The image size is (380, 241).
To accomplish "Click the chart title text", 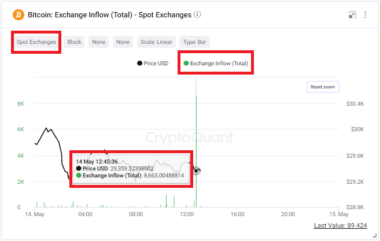I will click(109, 15).
